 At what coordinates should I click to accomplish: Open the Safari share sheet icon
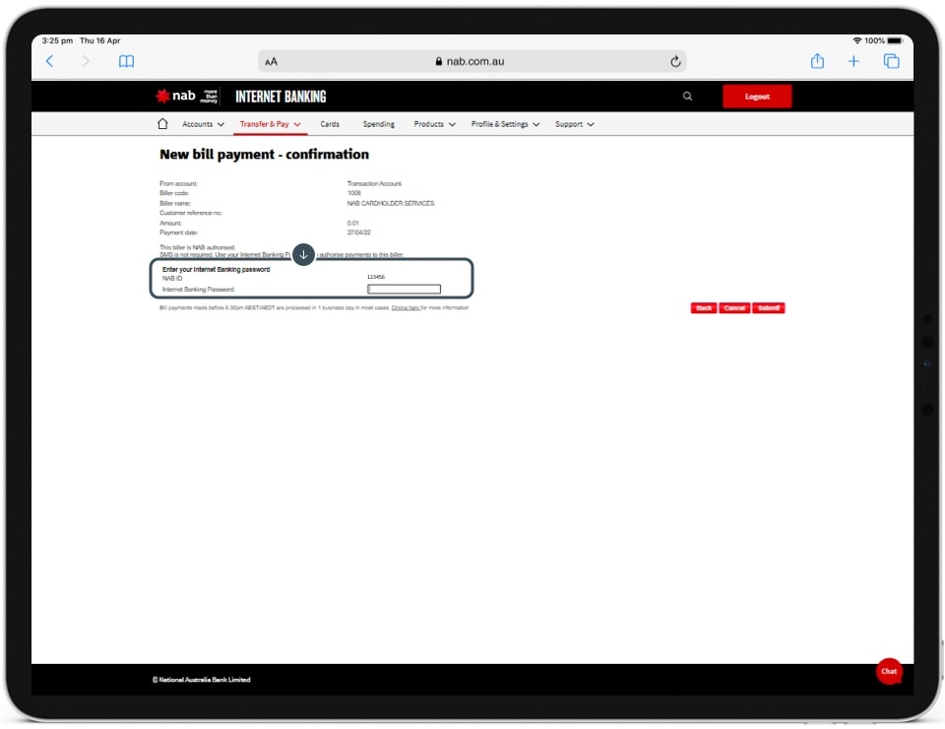pos(817,61)
